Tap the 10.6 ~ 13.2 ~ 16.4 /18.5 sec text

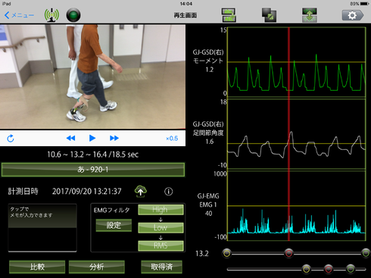coord(92,155)
